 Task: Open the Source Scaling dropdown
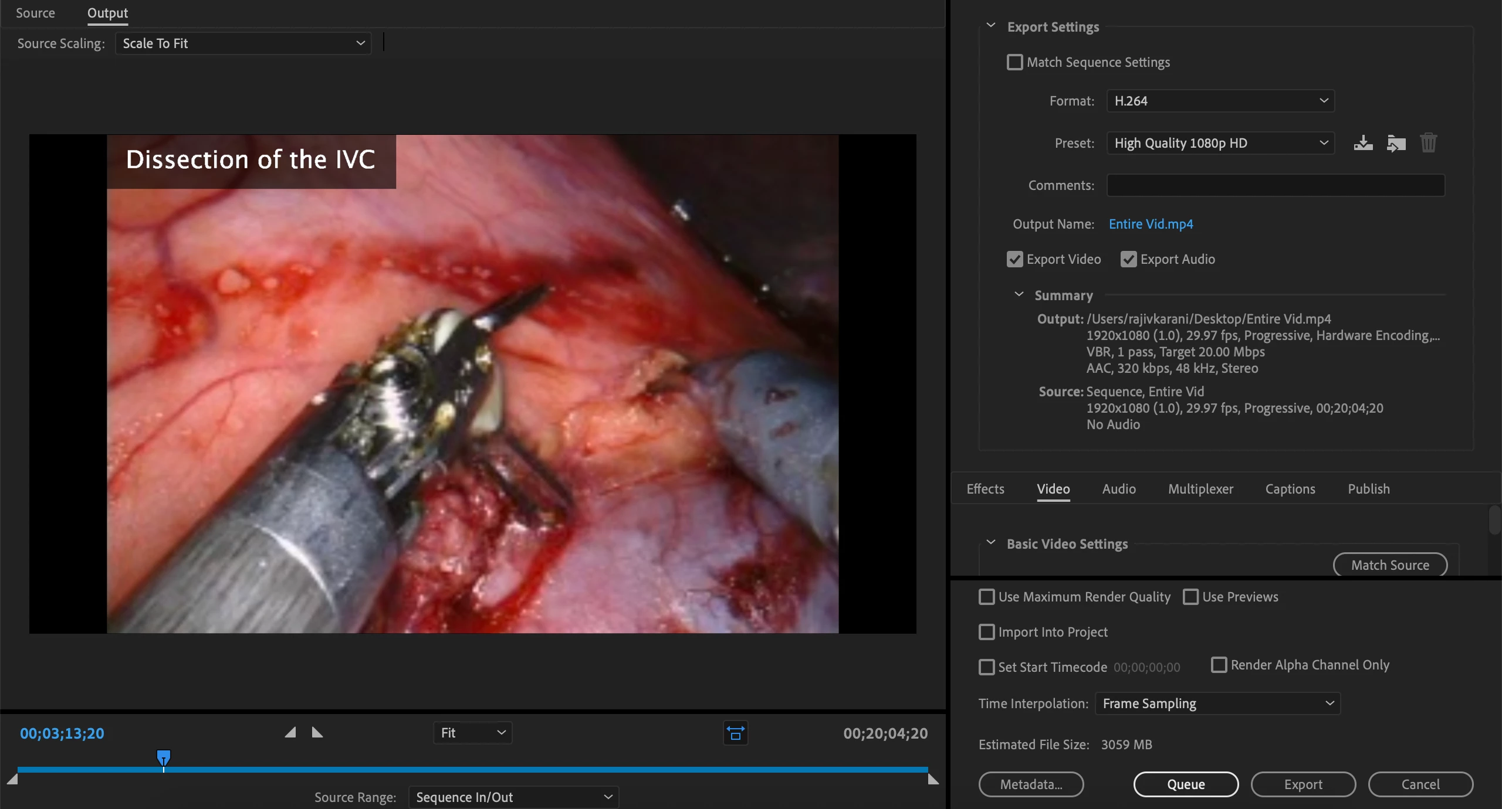point(243,43)
